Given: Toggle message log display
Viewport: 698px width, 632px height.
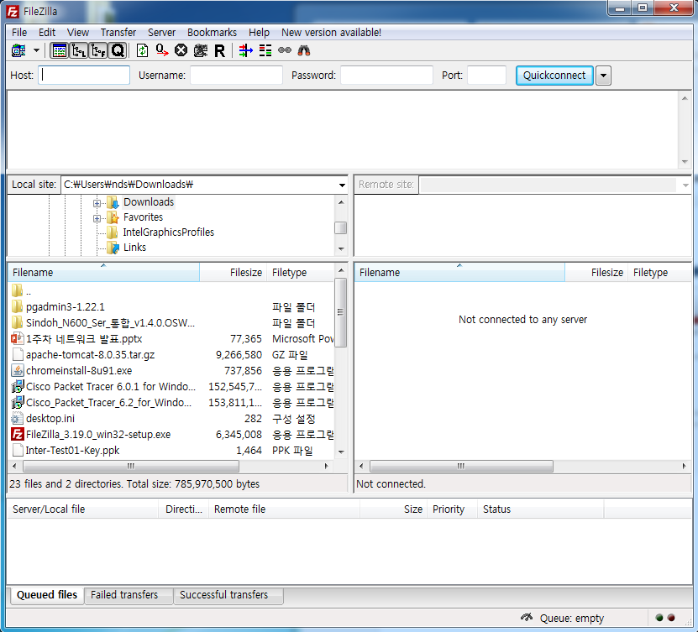Looking at the screenshot, I should coord(59,50).
